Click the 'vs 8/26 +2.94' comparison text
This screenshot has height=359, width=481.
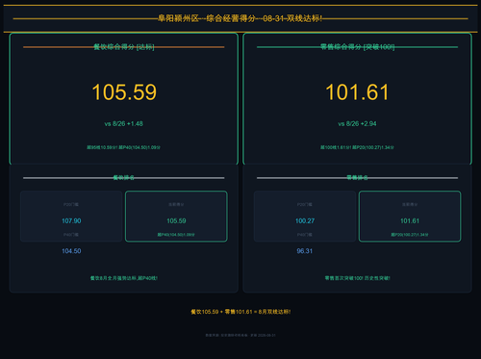click(357, 123)
